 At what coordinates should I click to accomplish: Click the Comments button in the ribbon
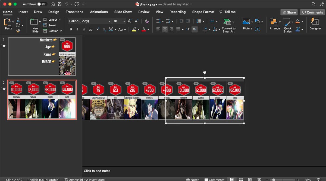312,12
